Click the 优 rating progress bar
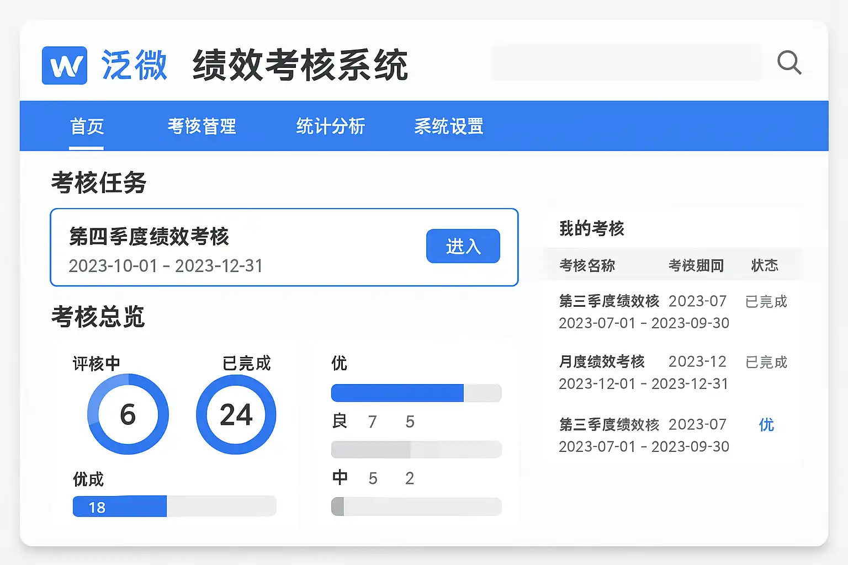 click(x=416, y=393)
